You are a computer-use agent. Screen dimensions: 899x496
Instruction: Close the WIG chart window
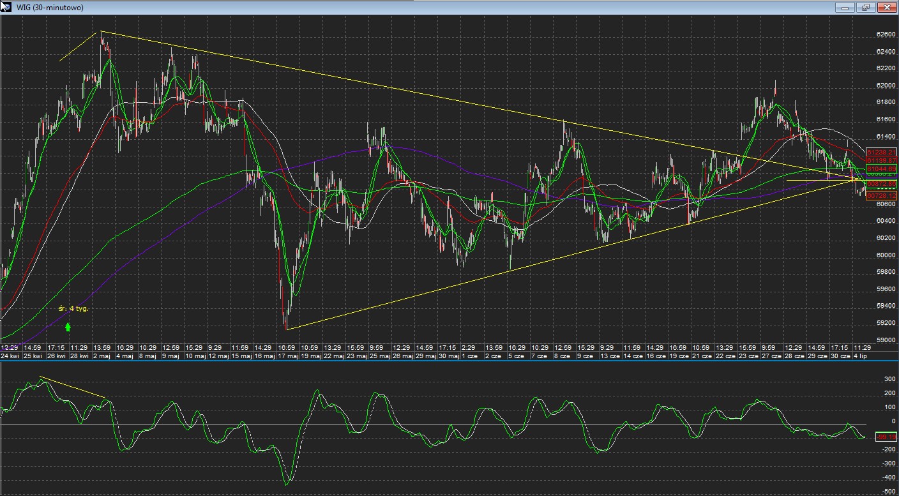(886, 8)
